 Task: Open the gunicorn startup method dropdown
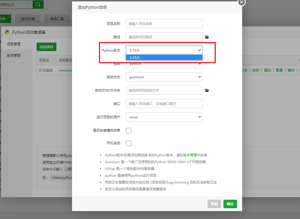tap(164, 77)
